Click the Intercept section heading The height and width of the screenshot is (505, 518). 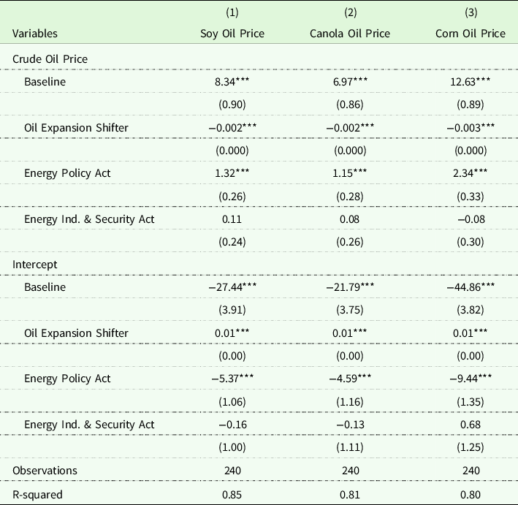(32, 264)
